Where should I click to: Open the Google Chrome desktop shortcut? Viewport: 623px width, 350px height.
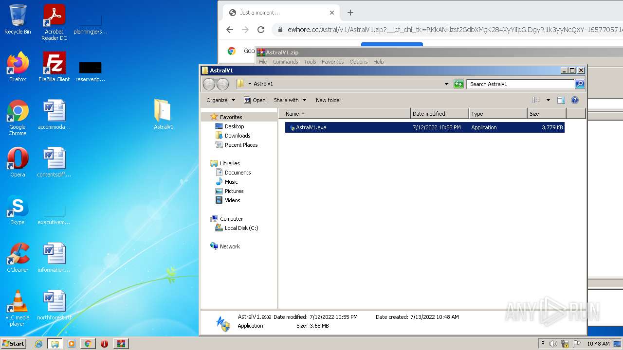coord(18,118)
